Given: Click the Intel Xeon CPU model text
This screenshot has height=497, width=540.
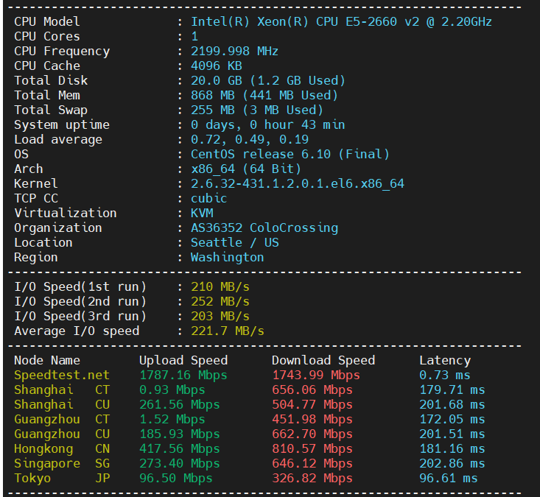Looking at the screenshot, I should 341,21.
